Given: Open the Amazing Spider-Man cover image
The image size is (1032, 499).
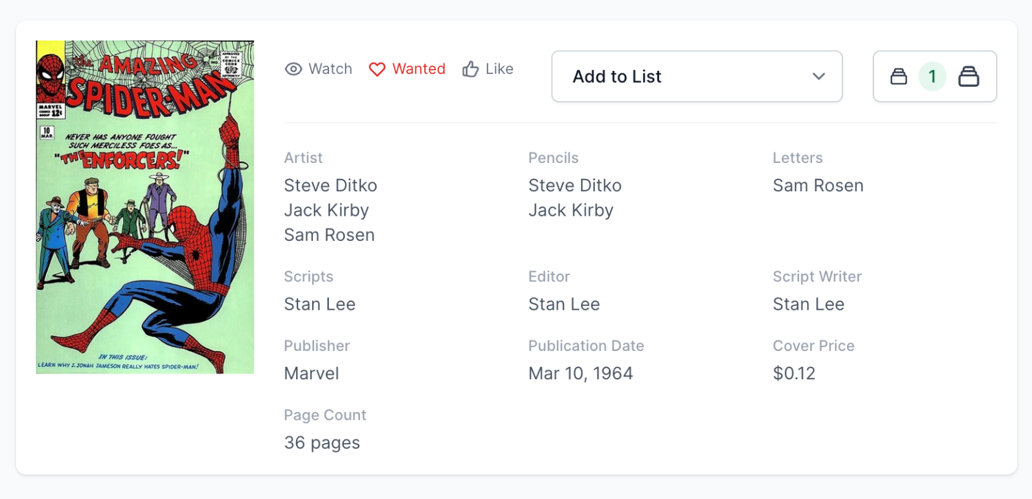Looking at the screenshot, I should [x=145, y=207].
